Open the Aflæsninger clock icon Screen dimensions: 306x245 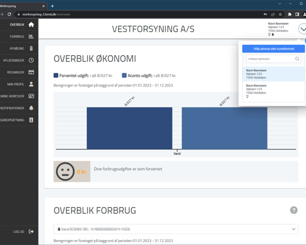(31, 60)
